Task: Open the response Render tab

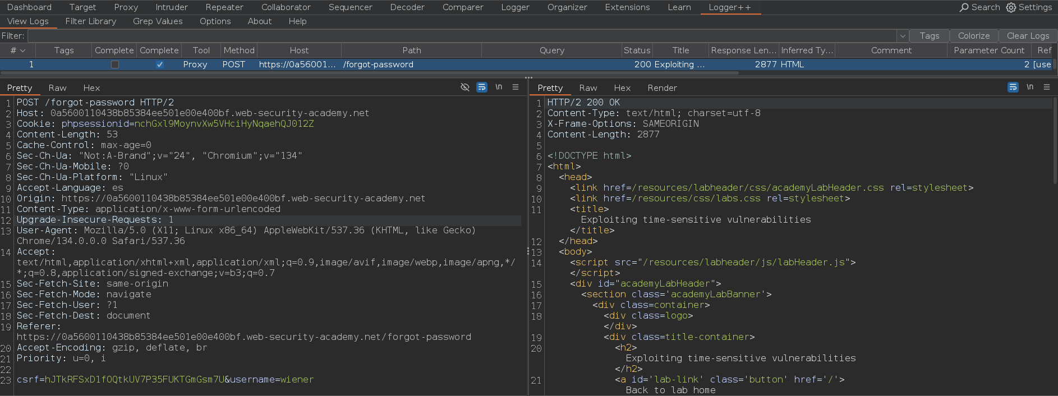Action: tap(662, 88)
